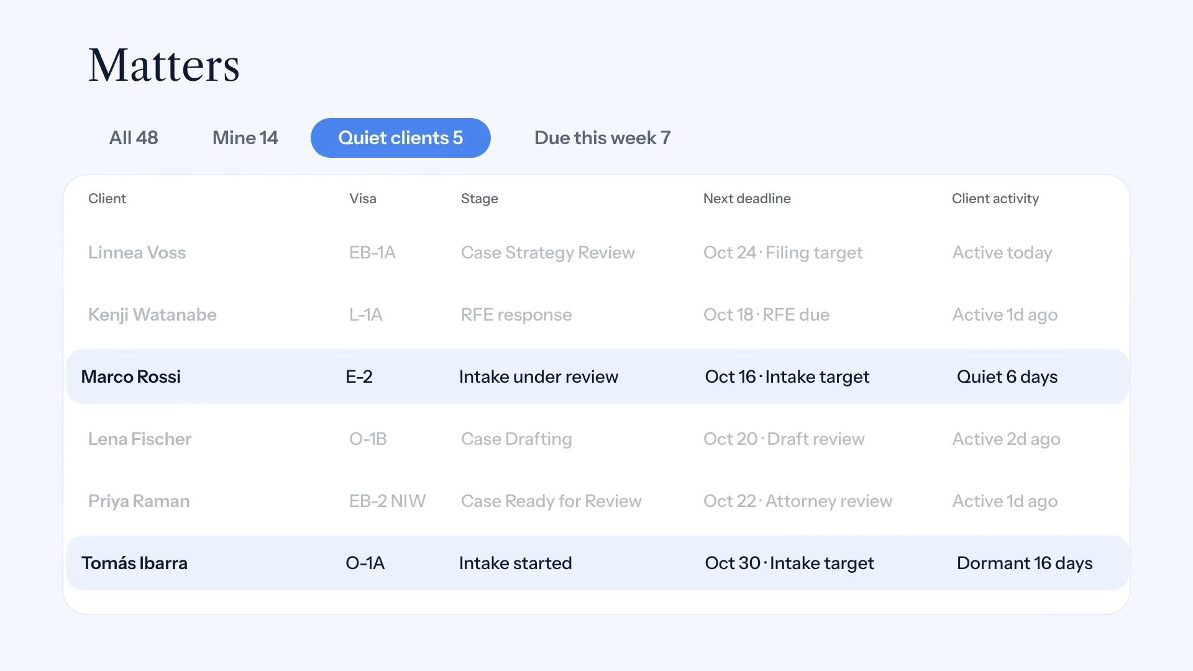Image resolution: width=1193 pixels, height=671 pixels.
Task: Select Lena Fischer client name
Action: click(140, 439)
